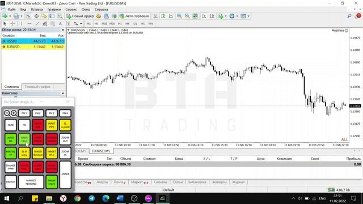Expand the arrows objects dropdown
Image resolution: width=363 pixels, height=204 pixels.
coord(81,24)
